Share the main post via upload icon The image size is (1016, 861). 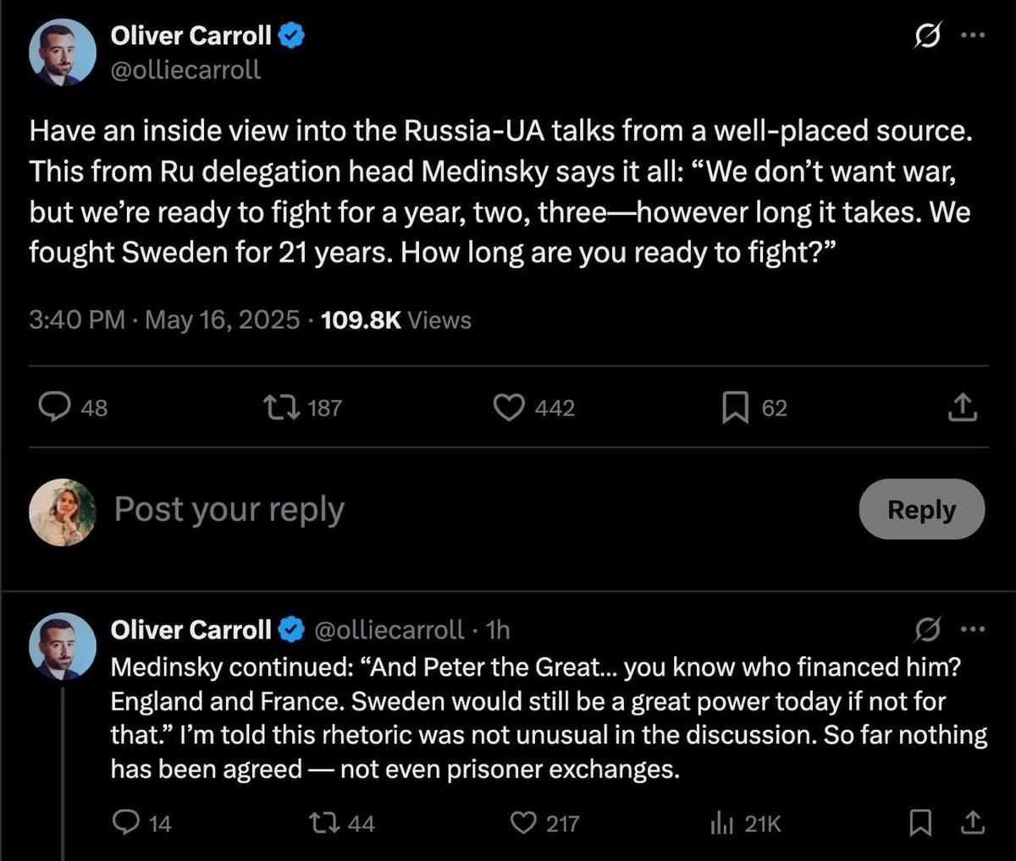962,408
